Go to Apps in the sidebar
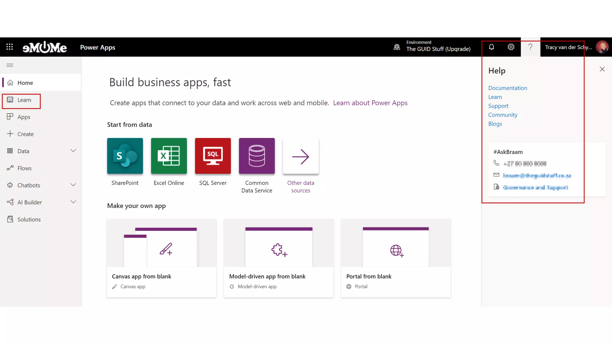The height and width of the screenshot is (344, 612). pyautogui.click(x=24, y=117)
